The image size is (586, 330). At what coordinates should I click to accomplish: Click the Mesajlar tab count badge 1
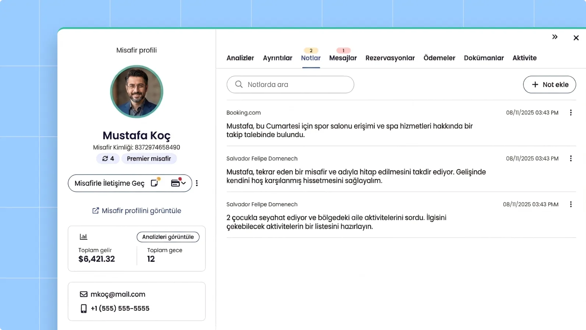coord(343,50)
